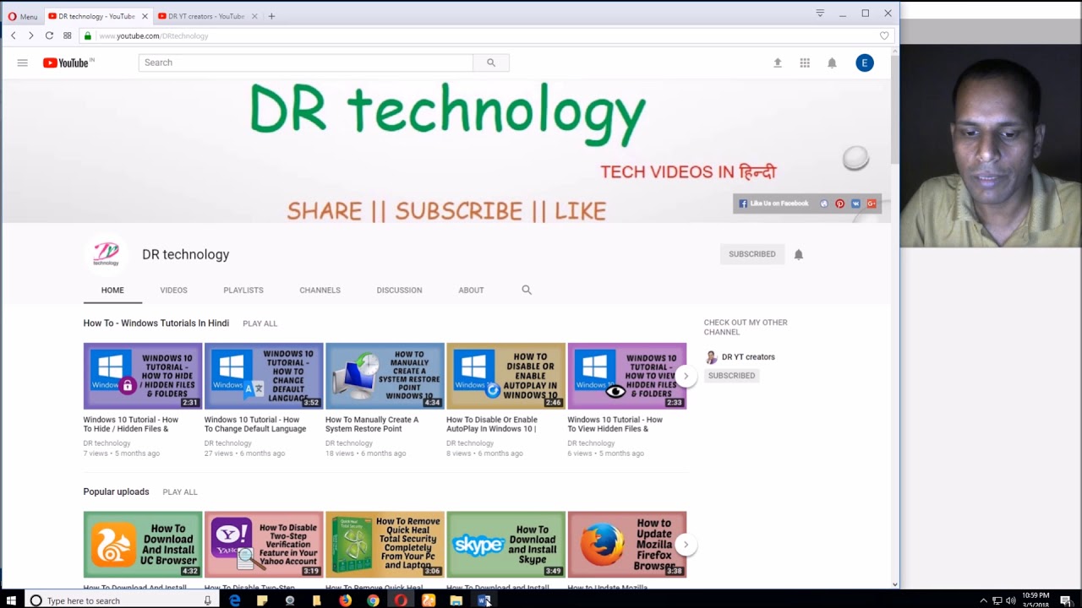This screenshot has height=608, width=1082.
Task: Open the Download and Install UC Browser thumbnail
Action: click(143, 545)
